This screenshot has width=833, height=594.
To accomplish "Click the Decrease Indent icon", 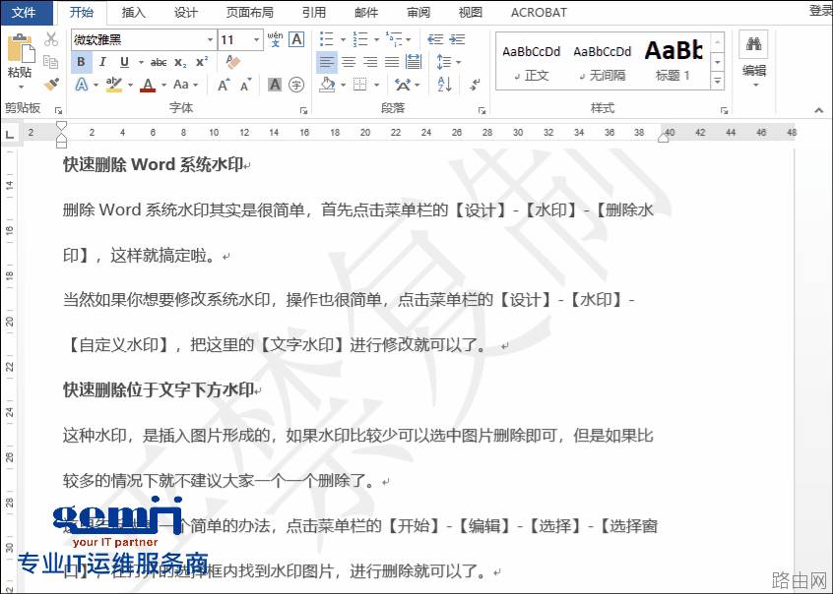I will 435,39.
